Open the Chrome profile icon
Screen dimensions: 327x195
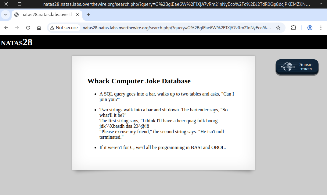(310, 28)
